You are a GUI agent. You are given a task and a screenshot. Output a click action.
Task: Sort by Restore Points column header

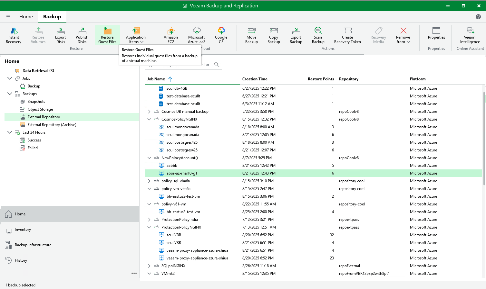(321, 79)
